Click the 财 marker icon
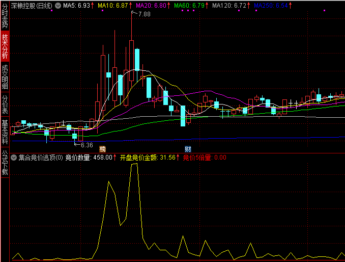This screenshot has height=262, width=345. tap(188, 149)
